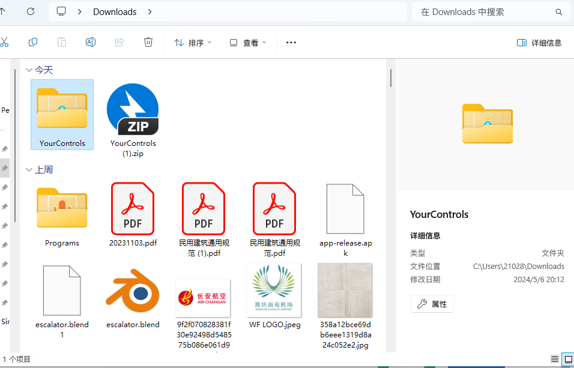This screenshot has width=574, height=368.
Task: Switch to large icons view in status bar
Action: coord(568,359)
